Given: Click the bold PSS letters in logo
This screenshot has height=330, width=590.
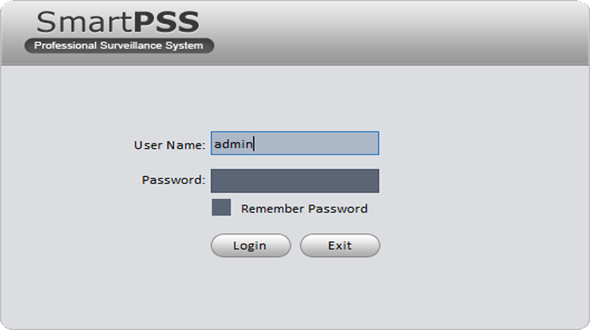Looking at the screenshot, I should 166,22.
